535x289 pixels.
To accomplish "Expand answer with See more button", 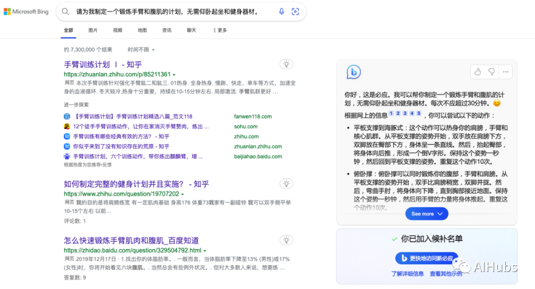I will [x=427, y=214].
